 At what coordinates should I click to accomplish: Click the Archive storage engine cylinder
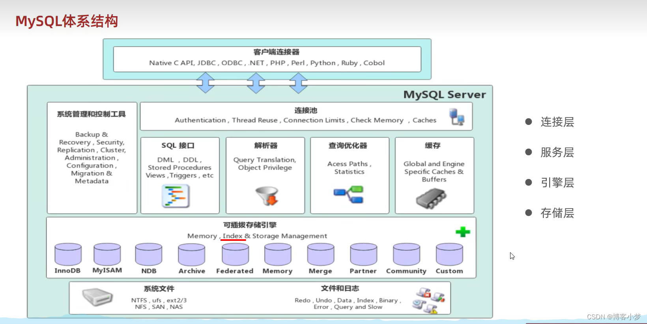click(192, 255)
